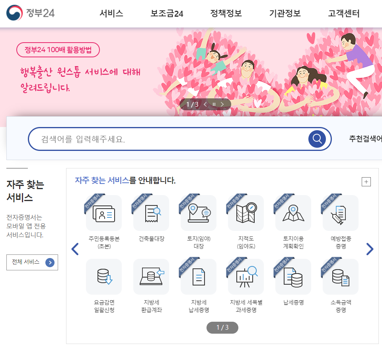Open the 토지이용계획확인 service icon
The width and height of the screenshot is (382, 348).
click(x=293, y=213)
